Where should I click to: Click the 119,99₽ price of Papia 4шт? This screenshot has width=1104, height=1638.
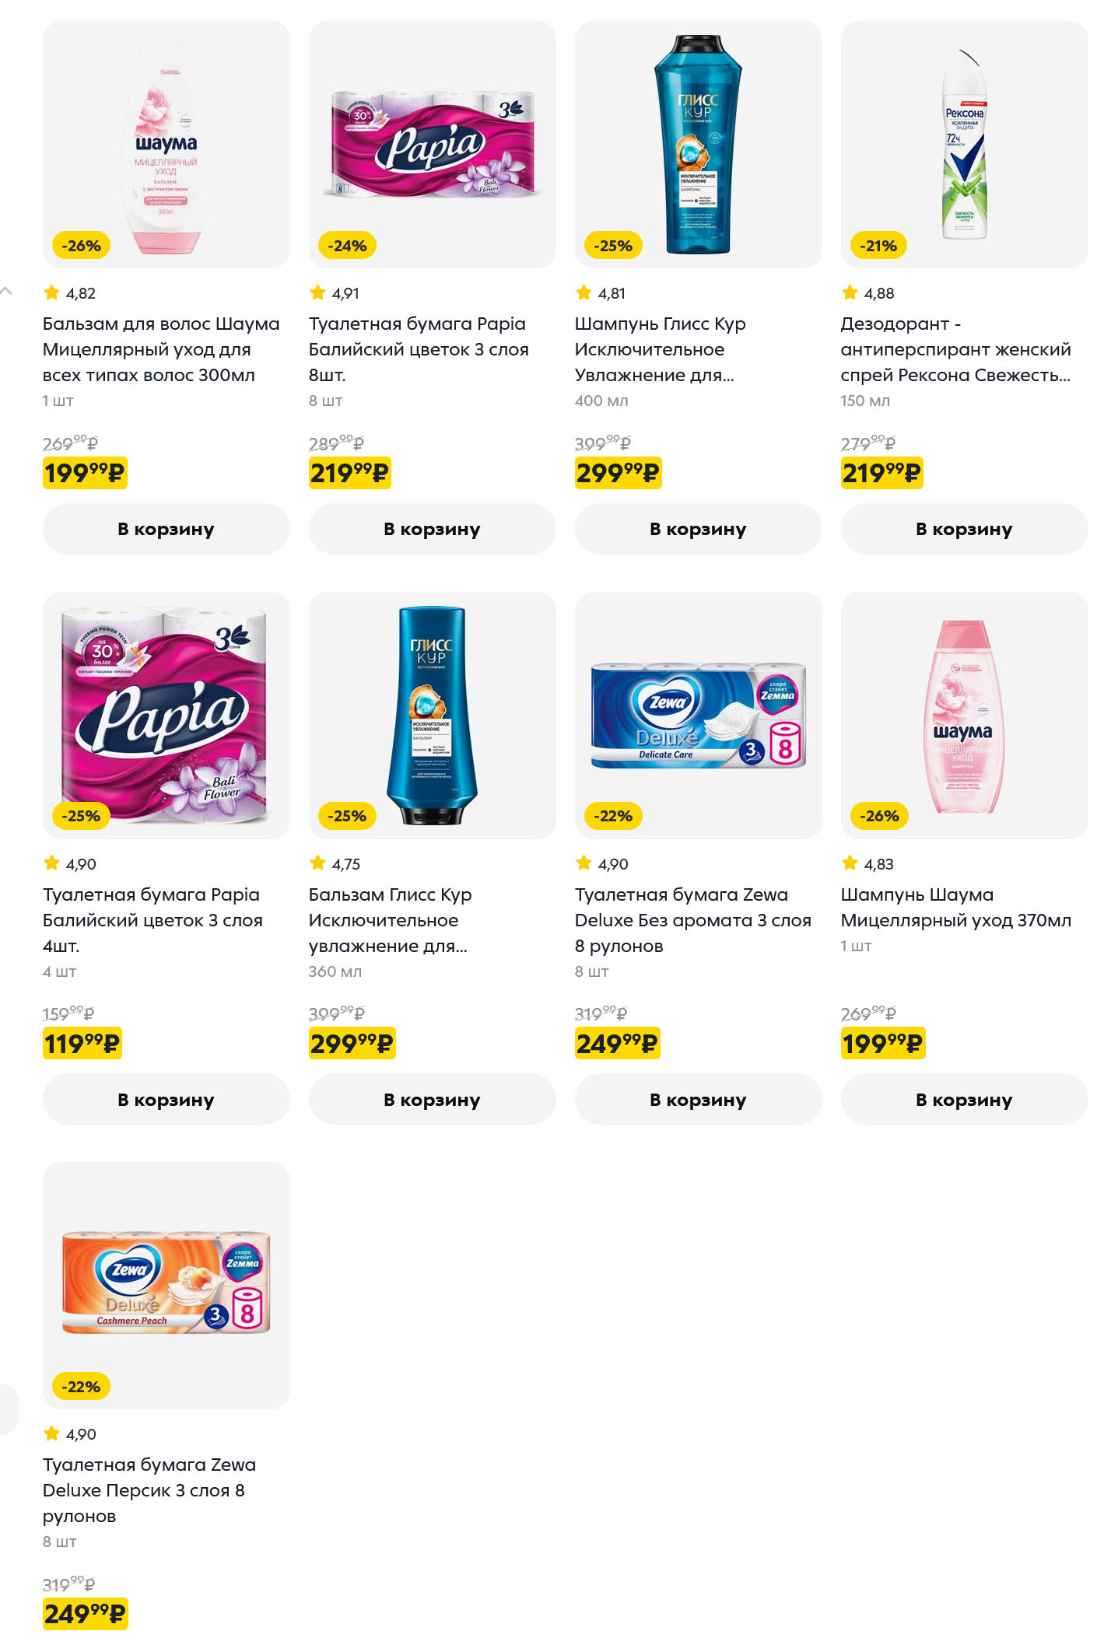coord(82,1044)
